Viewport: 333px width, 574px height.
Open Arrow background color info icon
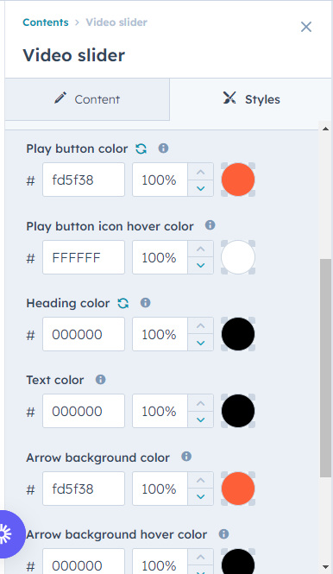coord(186,457)
